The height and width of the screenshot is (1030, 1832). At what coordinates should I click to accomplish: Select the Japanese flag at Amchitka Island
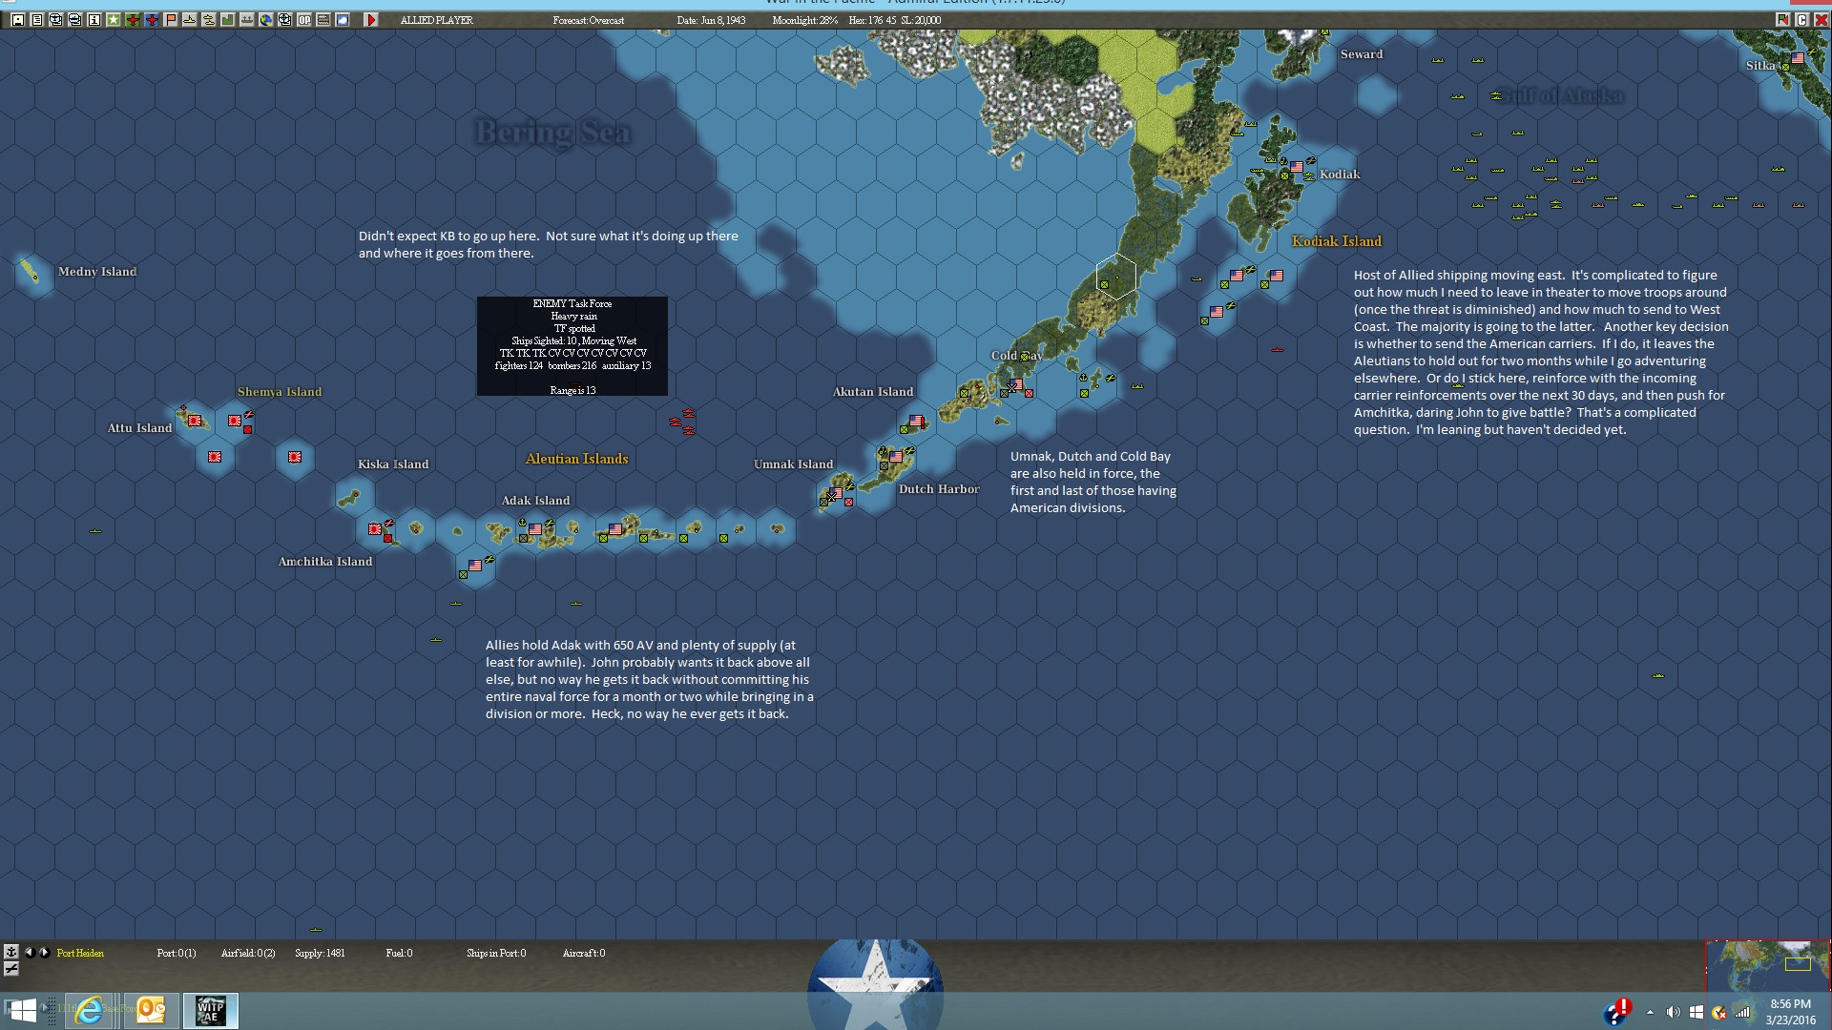point(375,528)
